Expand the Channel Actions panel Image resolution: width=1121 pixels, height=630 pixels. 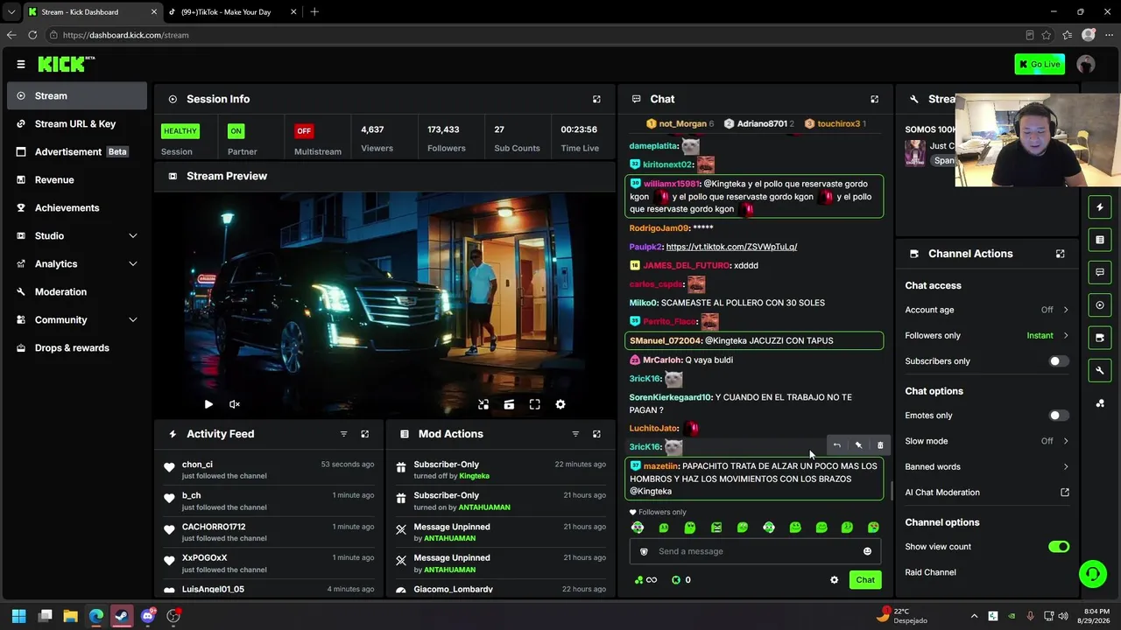pos(1060,254)
